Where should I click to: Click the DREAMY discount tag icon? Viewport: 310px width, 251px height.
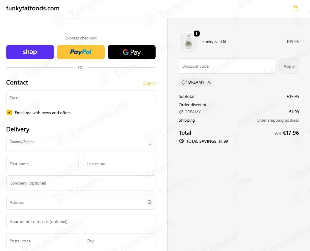tap(184, 82)
